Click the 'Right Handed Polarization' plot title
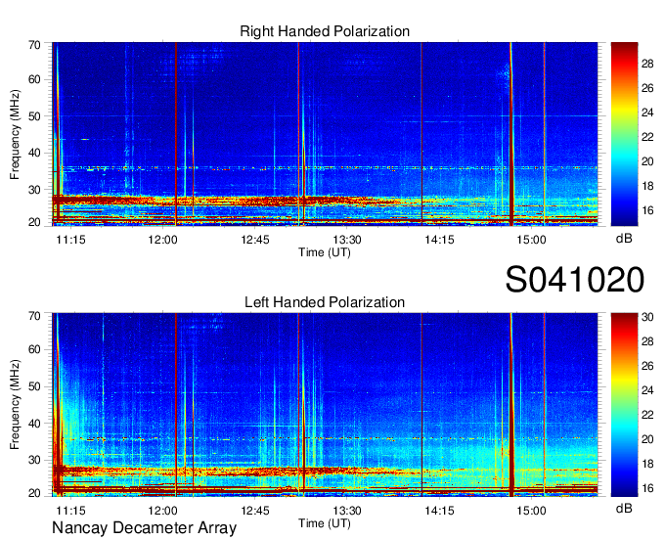This screenshot has height=540, width=665. [325, 31]
